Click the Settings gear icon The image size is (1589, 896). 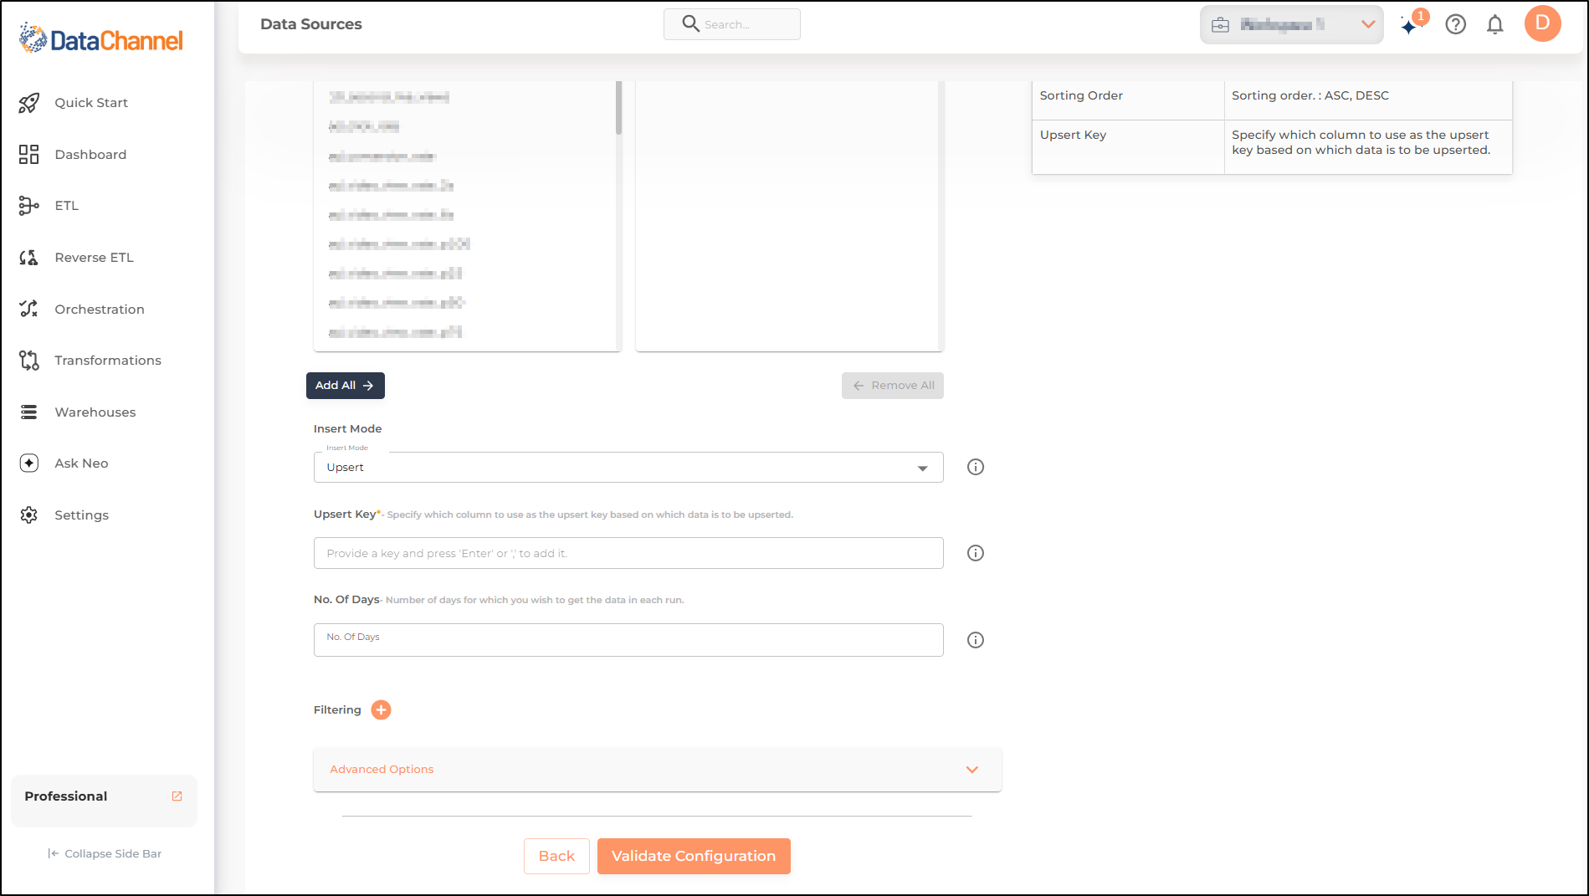tap(29, 515)
